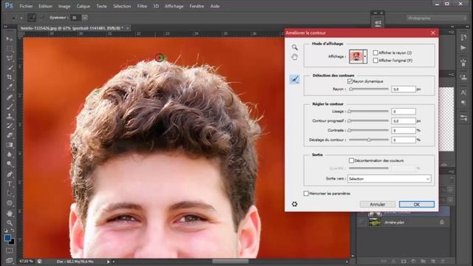473x266 pixels.
Task: Select the Eyedropper tool
Action: [x=10, y=87]
